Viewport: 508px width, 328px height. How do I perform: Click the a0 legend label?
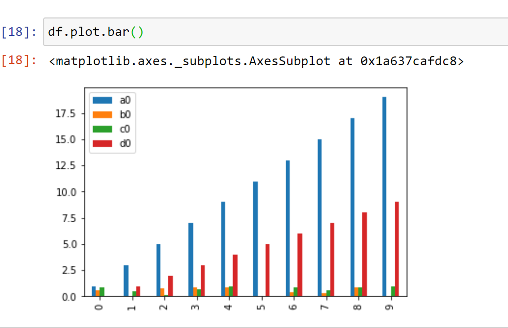click(125, 100)
